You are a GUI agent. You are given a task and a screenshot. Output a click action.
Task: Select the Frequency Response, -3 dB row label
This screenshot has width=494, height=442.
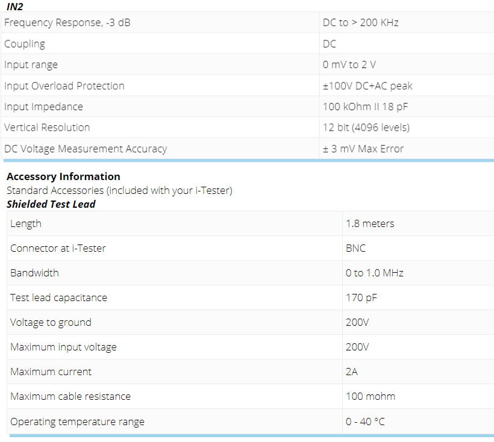[x=67, y=23]
